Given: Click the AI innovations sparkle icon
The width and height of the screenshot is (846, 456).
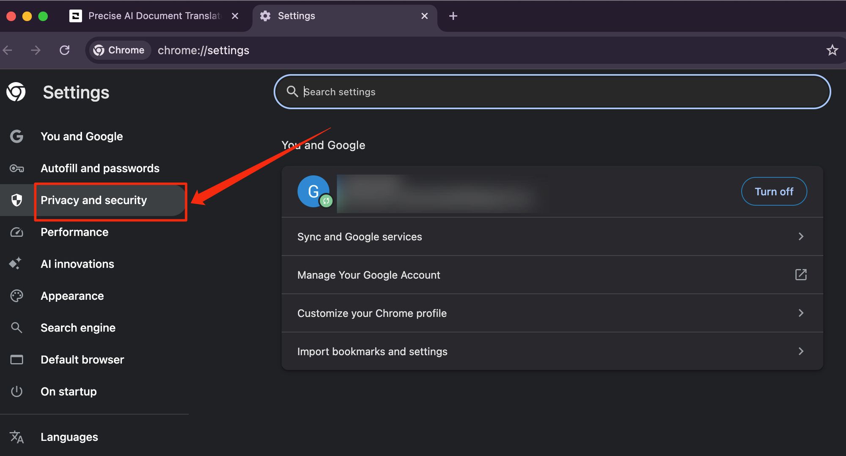Looking at the screenshot, I should [16, 264].
